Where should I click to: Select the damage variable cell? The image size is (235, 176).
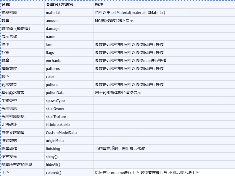53,29
